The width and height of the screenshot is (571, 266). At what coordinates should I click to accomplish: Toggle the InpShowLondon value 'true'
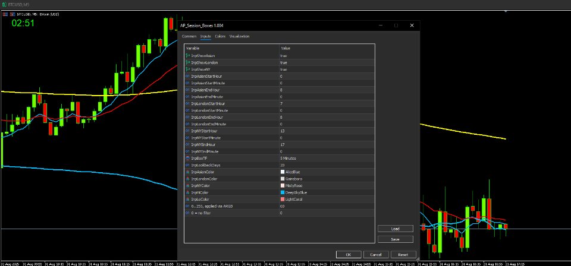[284, 62]
